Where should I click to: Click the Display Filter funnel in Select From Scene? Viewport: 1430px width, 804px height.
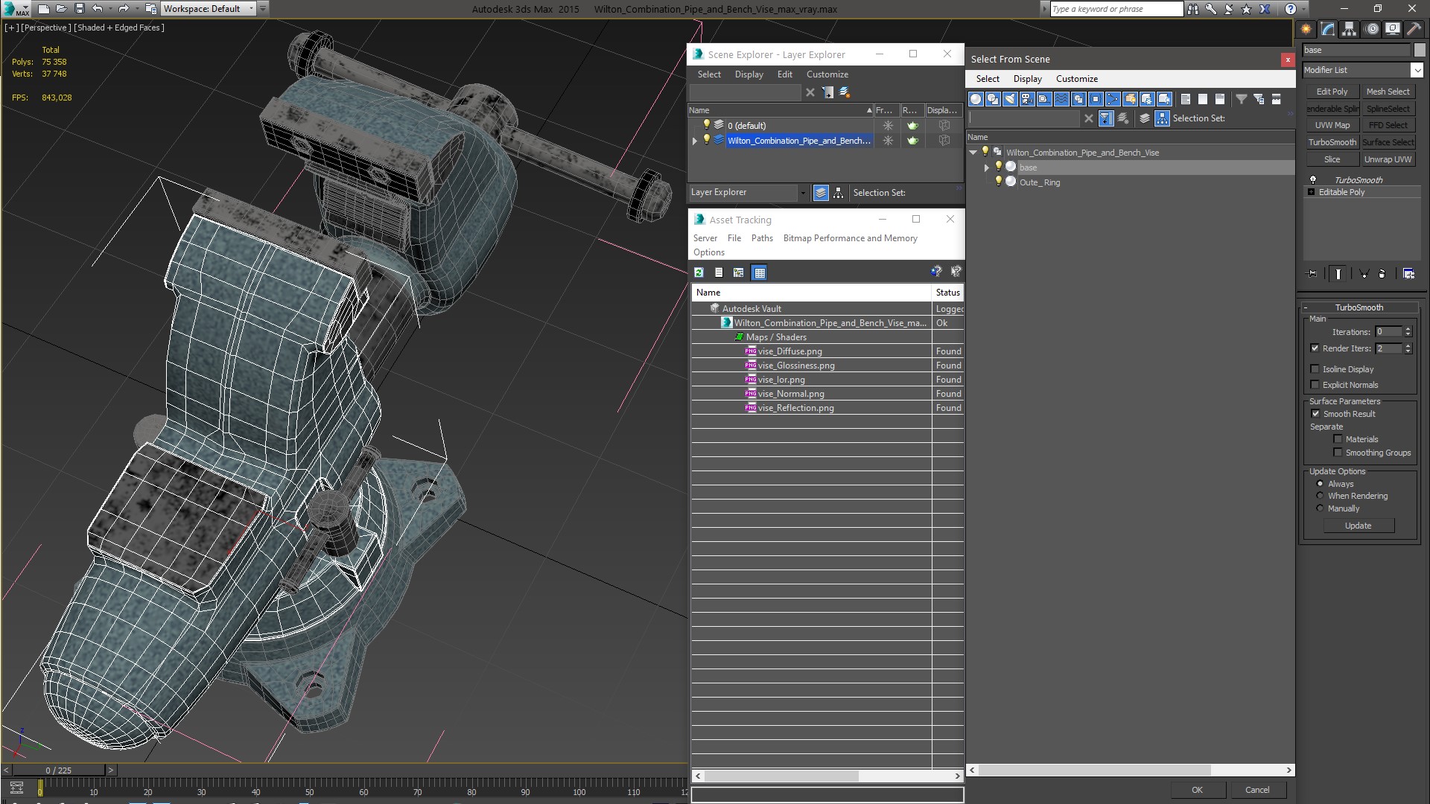1241,99
